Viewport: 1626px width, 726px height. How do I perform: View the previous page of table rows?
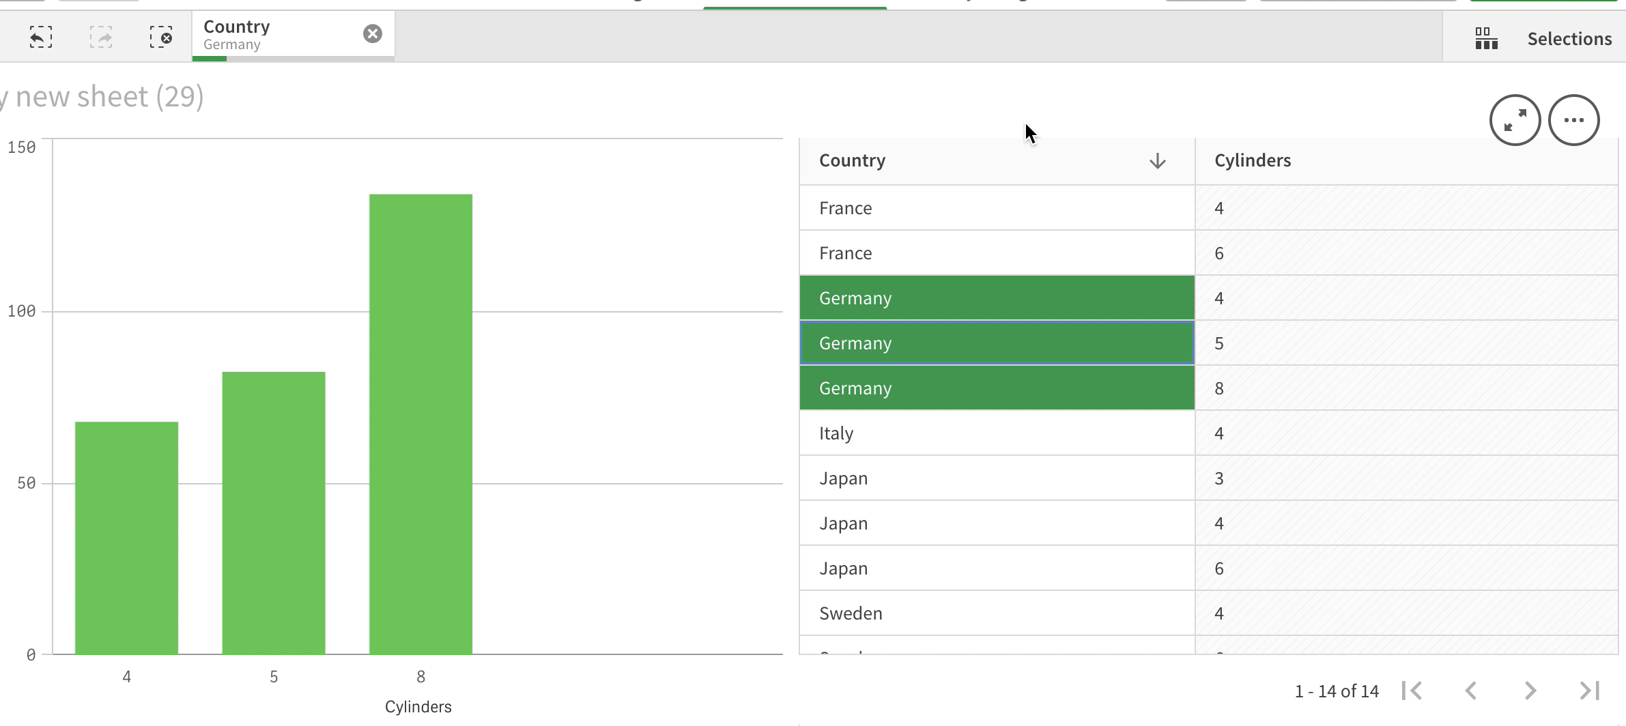click(x=1470, y=691)
